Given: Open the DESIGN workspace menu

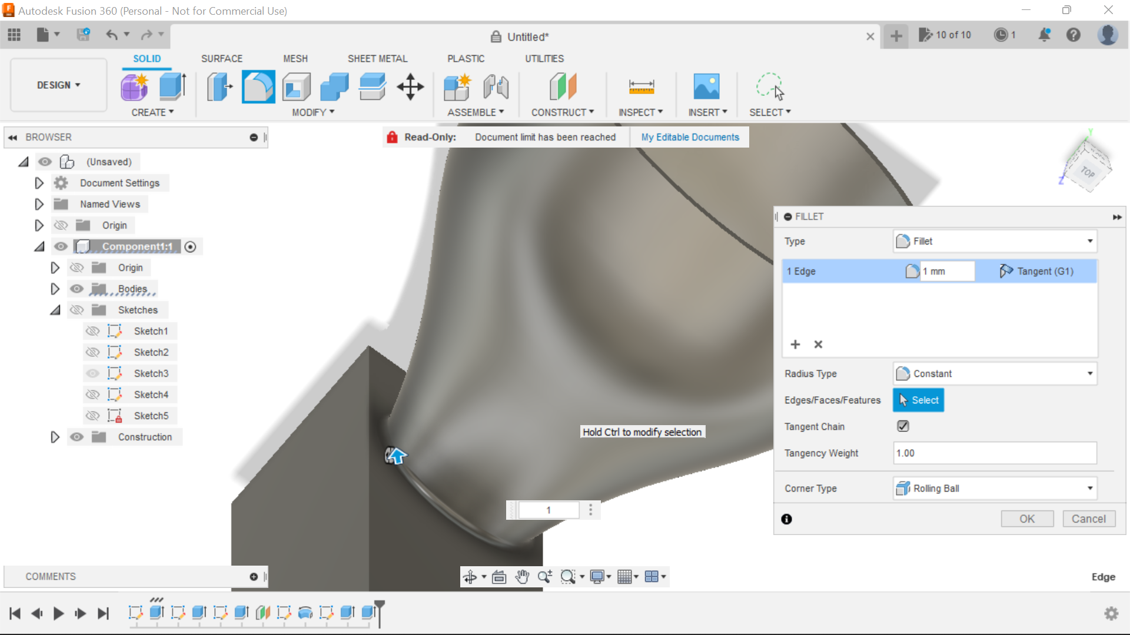Looking at the screenshot, I should (57, 85).
